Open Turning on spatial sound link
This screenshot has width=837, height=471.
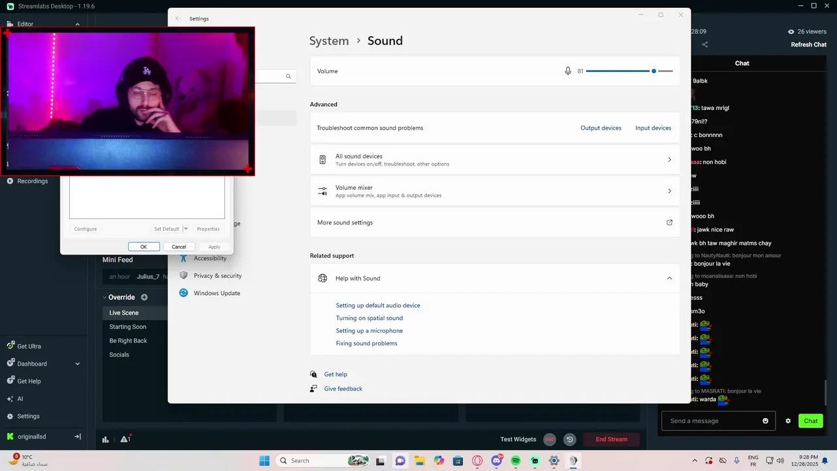[369, 318]
